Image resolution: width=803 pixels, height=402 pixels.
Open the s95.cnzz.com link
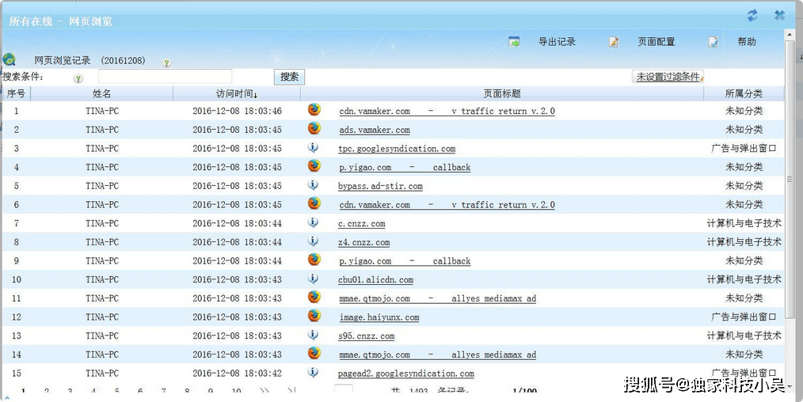coord(366,336)
